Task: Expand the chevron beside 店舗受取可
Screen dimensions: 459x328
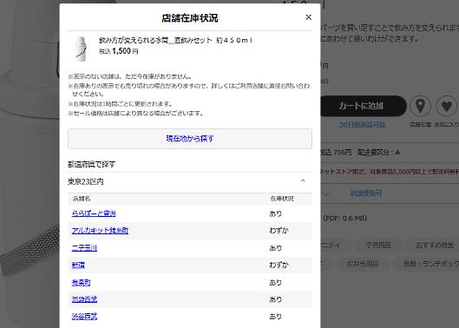Action: point(325,193)
